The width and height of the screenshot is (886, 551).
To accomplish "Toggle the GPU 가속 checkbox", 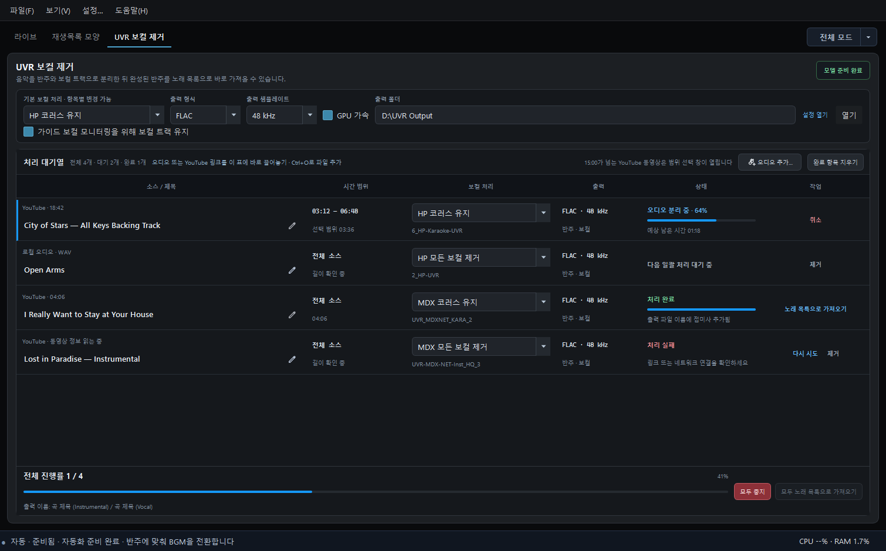I will (328, 115).
